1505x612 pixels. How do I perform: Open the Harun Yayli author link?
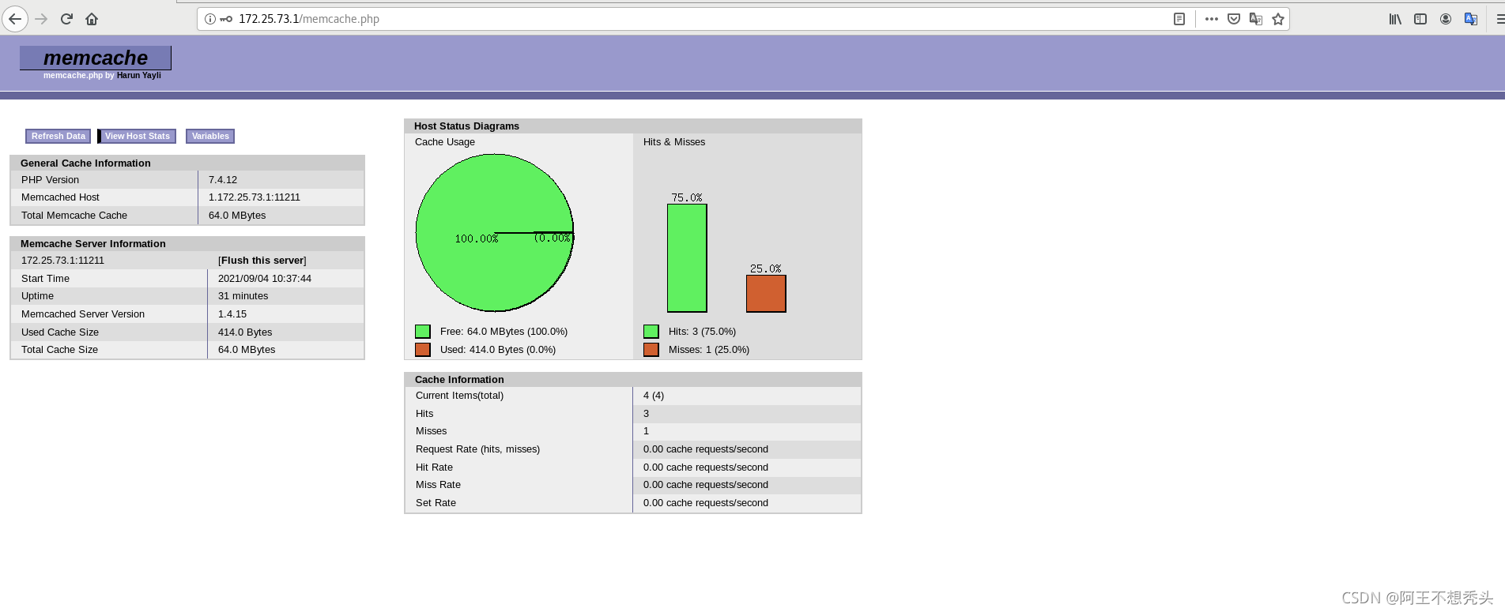click(139, 76)
